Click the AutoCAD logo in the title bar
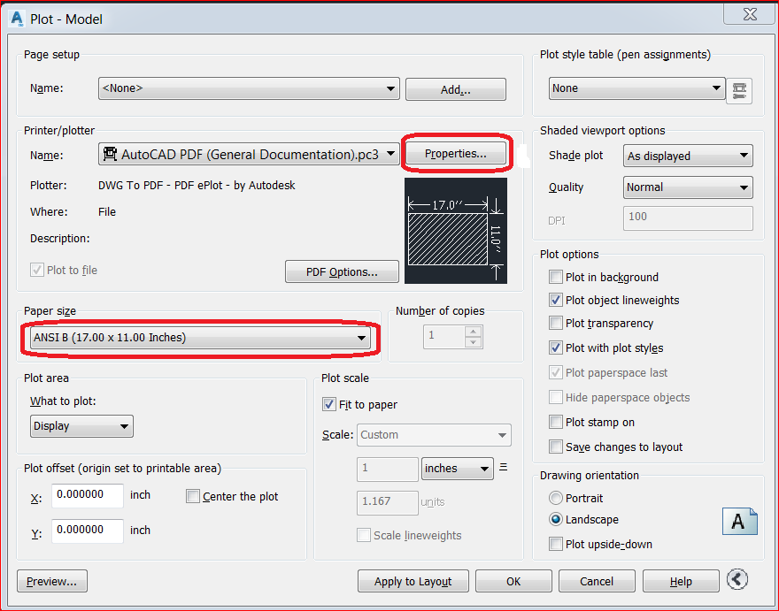 15,19
